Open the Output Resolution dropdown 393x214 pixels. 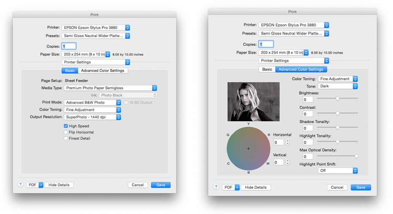click(92, 117)
